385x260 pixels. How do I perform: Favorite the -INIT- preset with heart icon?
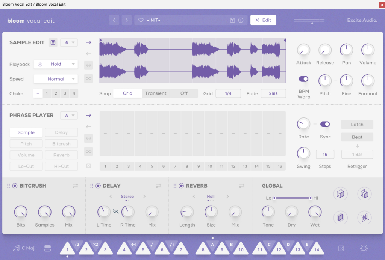(141, 20)
